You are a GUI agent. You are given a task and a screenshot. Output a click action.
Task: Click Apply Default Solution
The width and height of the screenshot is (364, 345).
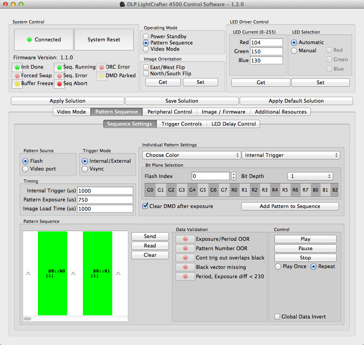tap(296, 101)
